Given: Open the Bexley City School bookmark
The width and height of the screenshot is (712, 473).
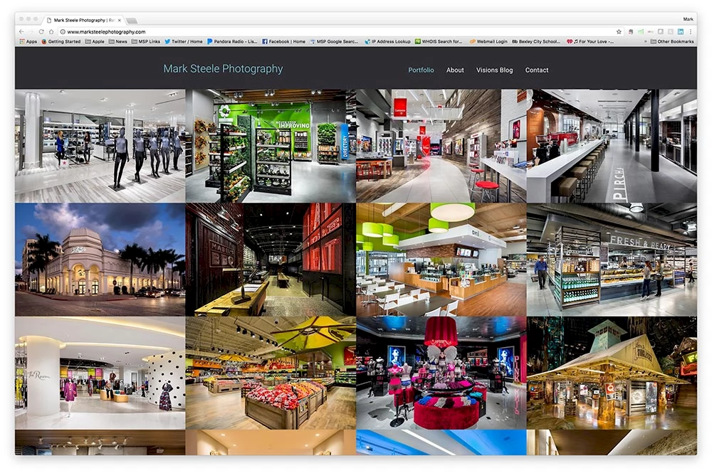Looking at the screenshot, I should coord(536,41).
